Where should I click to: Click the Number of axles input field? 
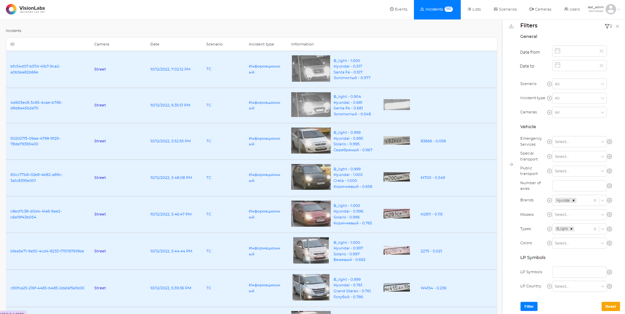coord(579,186)
